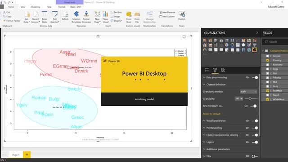The height and width of the screenshot is (162, 288).
Task: Toggle the Find minimum po... switch
Action: point(253,106)
